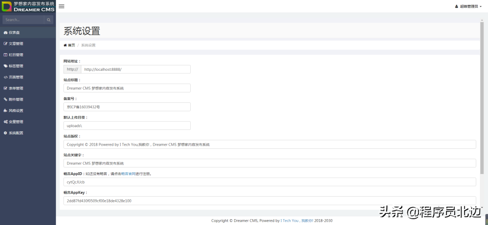Click the 站点标题 input field

click(127, 88)
